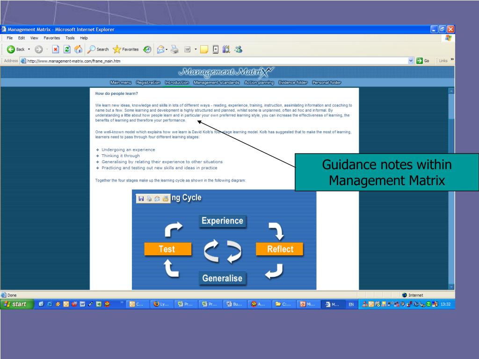
Task: Open the address bar dropdown arrow
Action: point(411,61)
